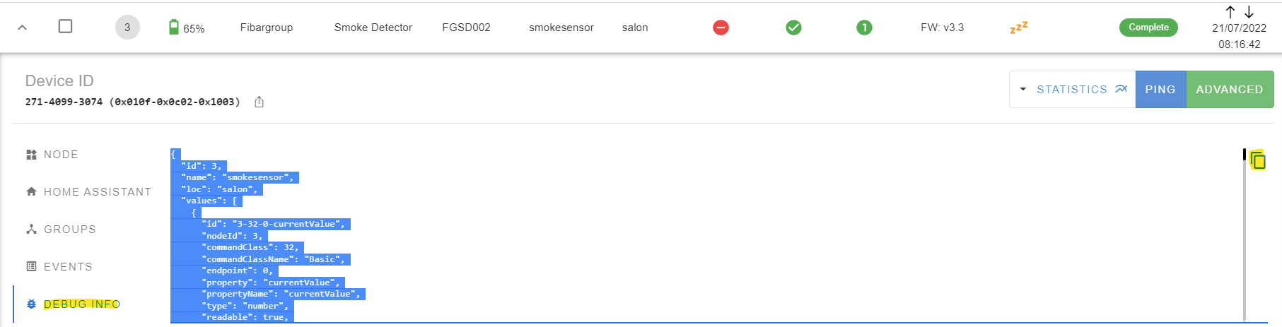Select the Groups tab
This screenshot has width=1282, height=327.
(x=61, y=230)
